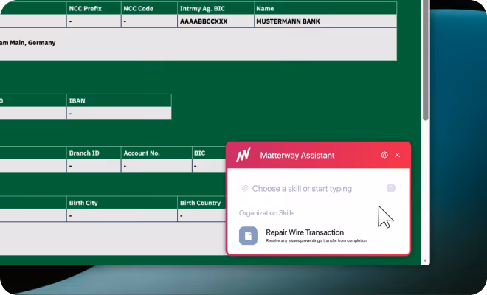Click the Name column header
The height and width of the screenshot is (295, 487).
pos(325,8)
